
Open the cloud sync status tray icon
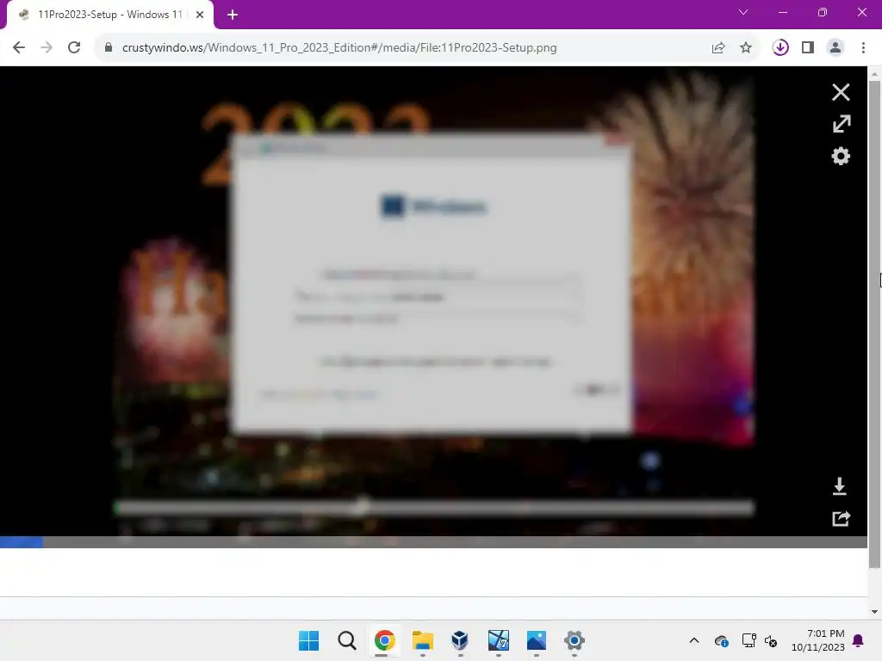coord(722,640)
